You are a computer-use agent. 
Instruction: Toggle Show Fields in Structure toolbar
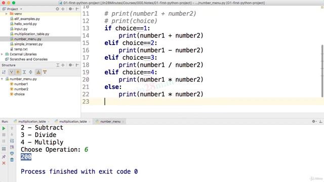coord(18,72)
